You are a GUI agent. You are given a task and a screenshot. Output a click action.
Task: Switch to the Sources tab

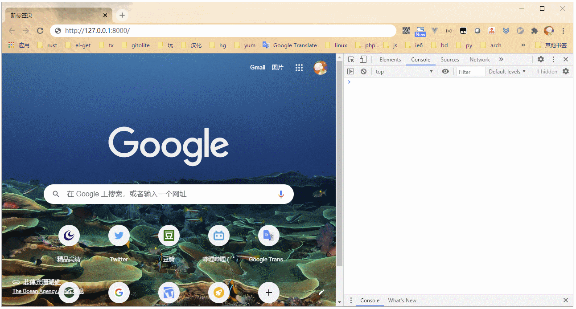449,60
